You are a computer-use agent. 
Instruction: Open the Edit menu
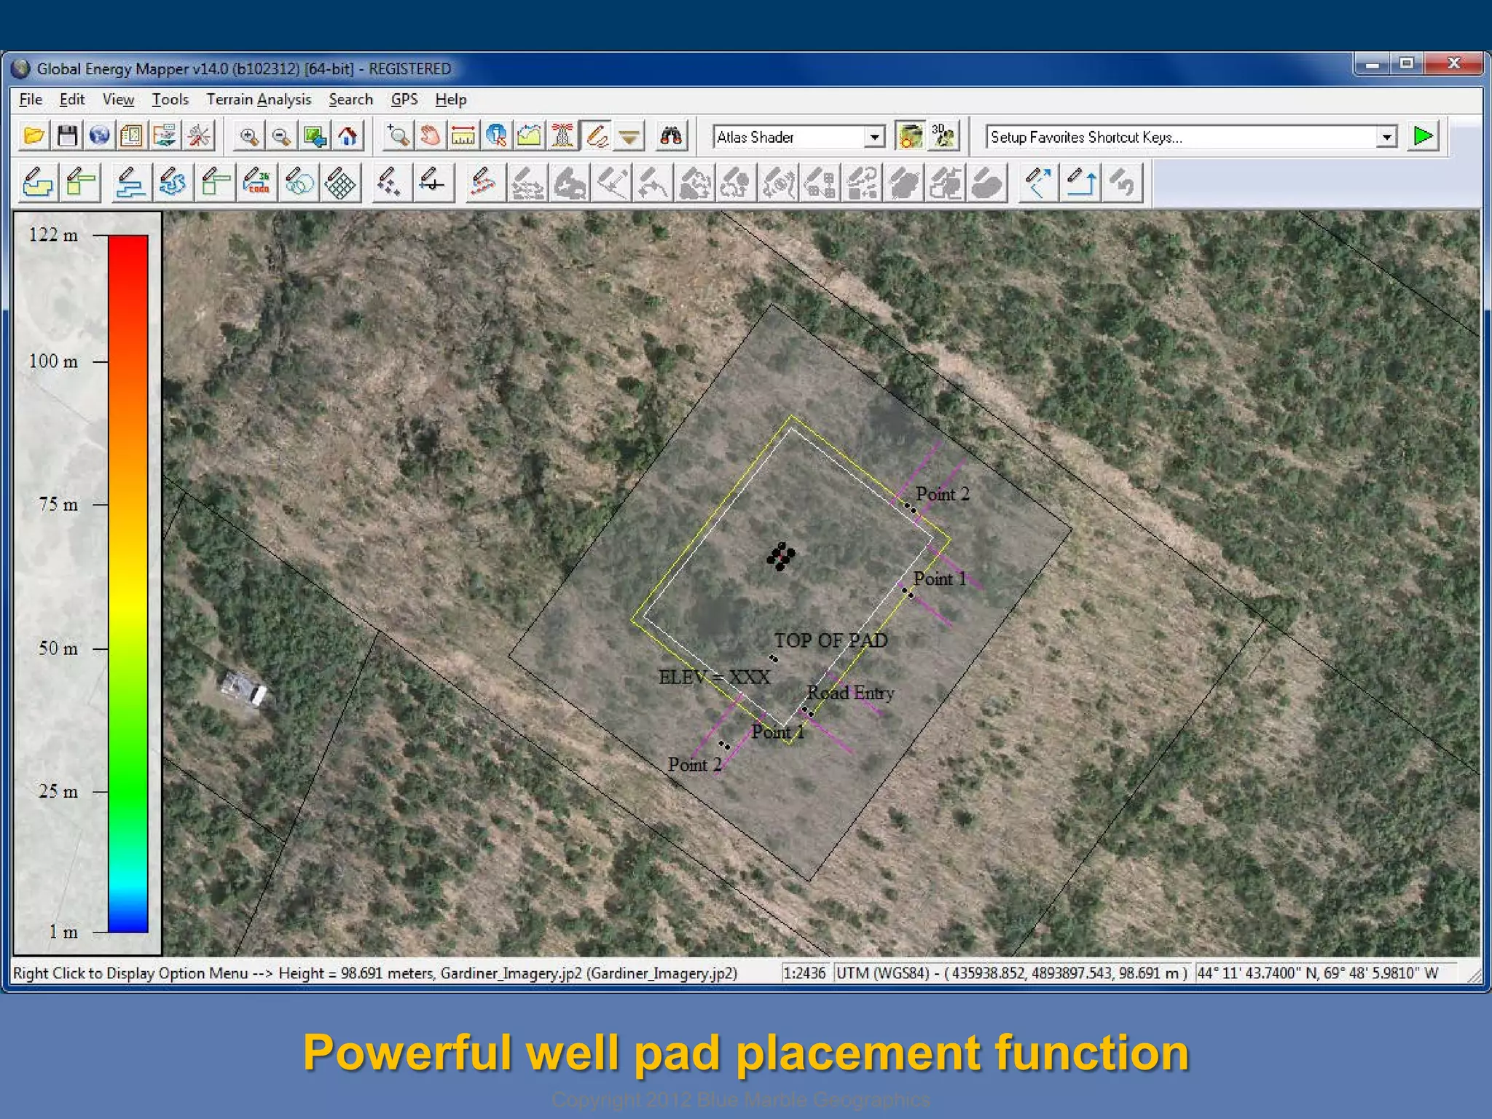72,99
